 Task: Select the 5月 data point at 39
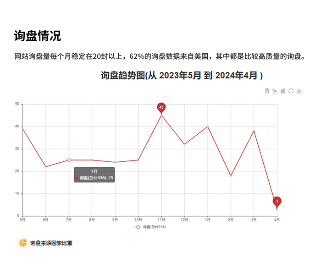tap(22, 129)
